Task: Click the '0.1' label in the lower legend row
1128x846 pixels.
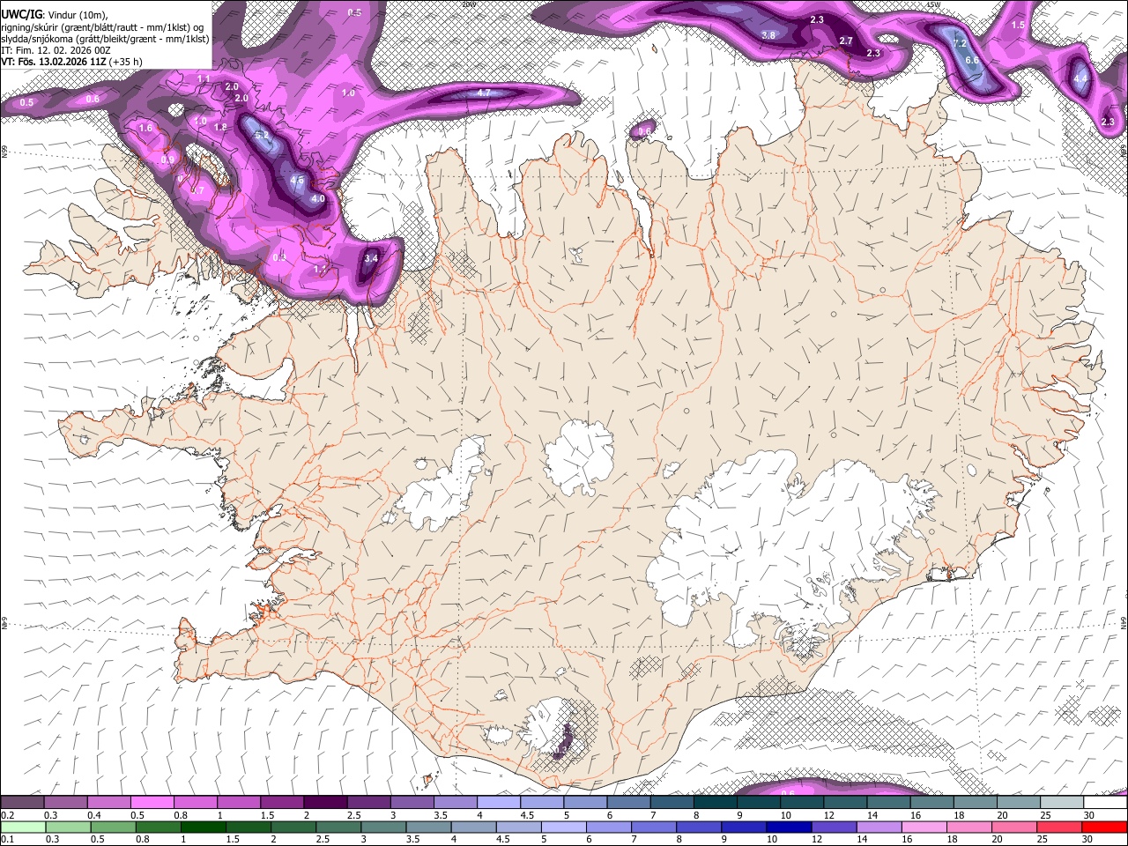Action: click(7, 840)
